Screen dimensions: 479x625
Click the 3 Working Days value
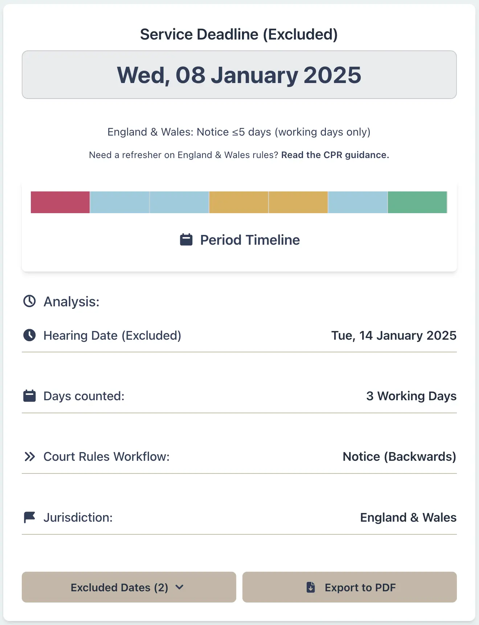(411, 396)
